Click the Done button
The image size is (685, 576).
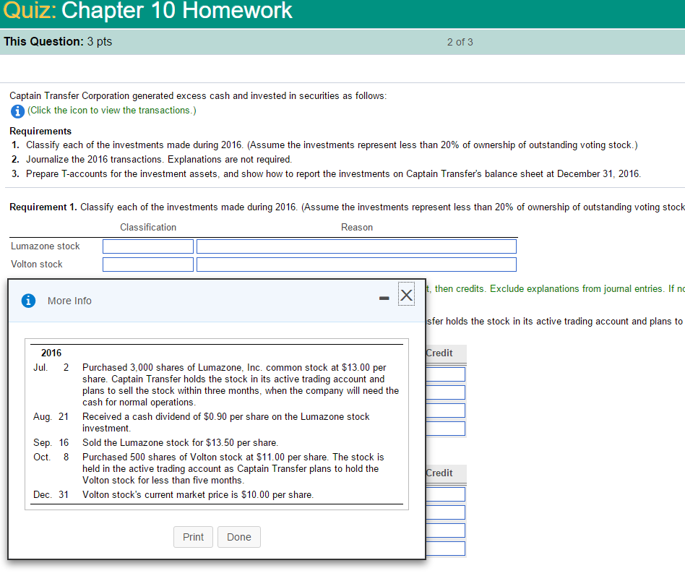click(238, 537)
